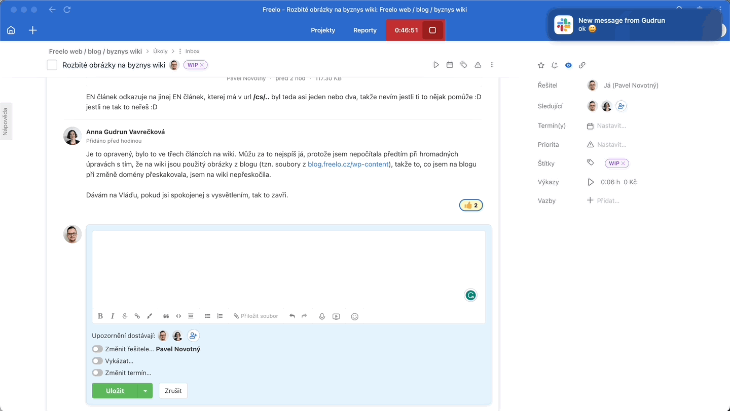Open Anna Gudrun Vavrečková's avatar in the comment
This screenshot has width=730, height=411.
72,136
